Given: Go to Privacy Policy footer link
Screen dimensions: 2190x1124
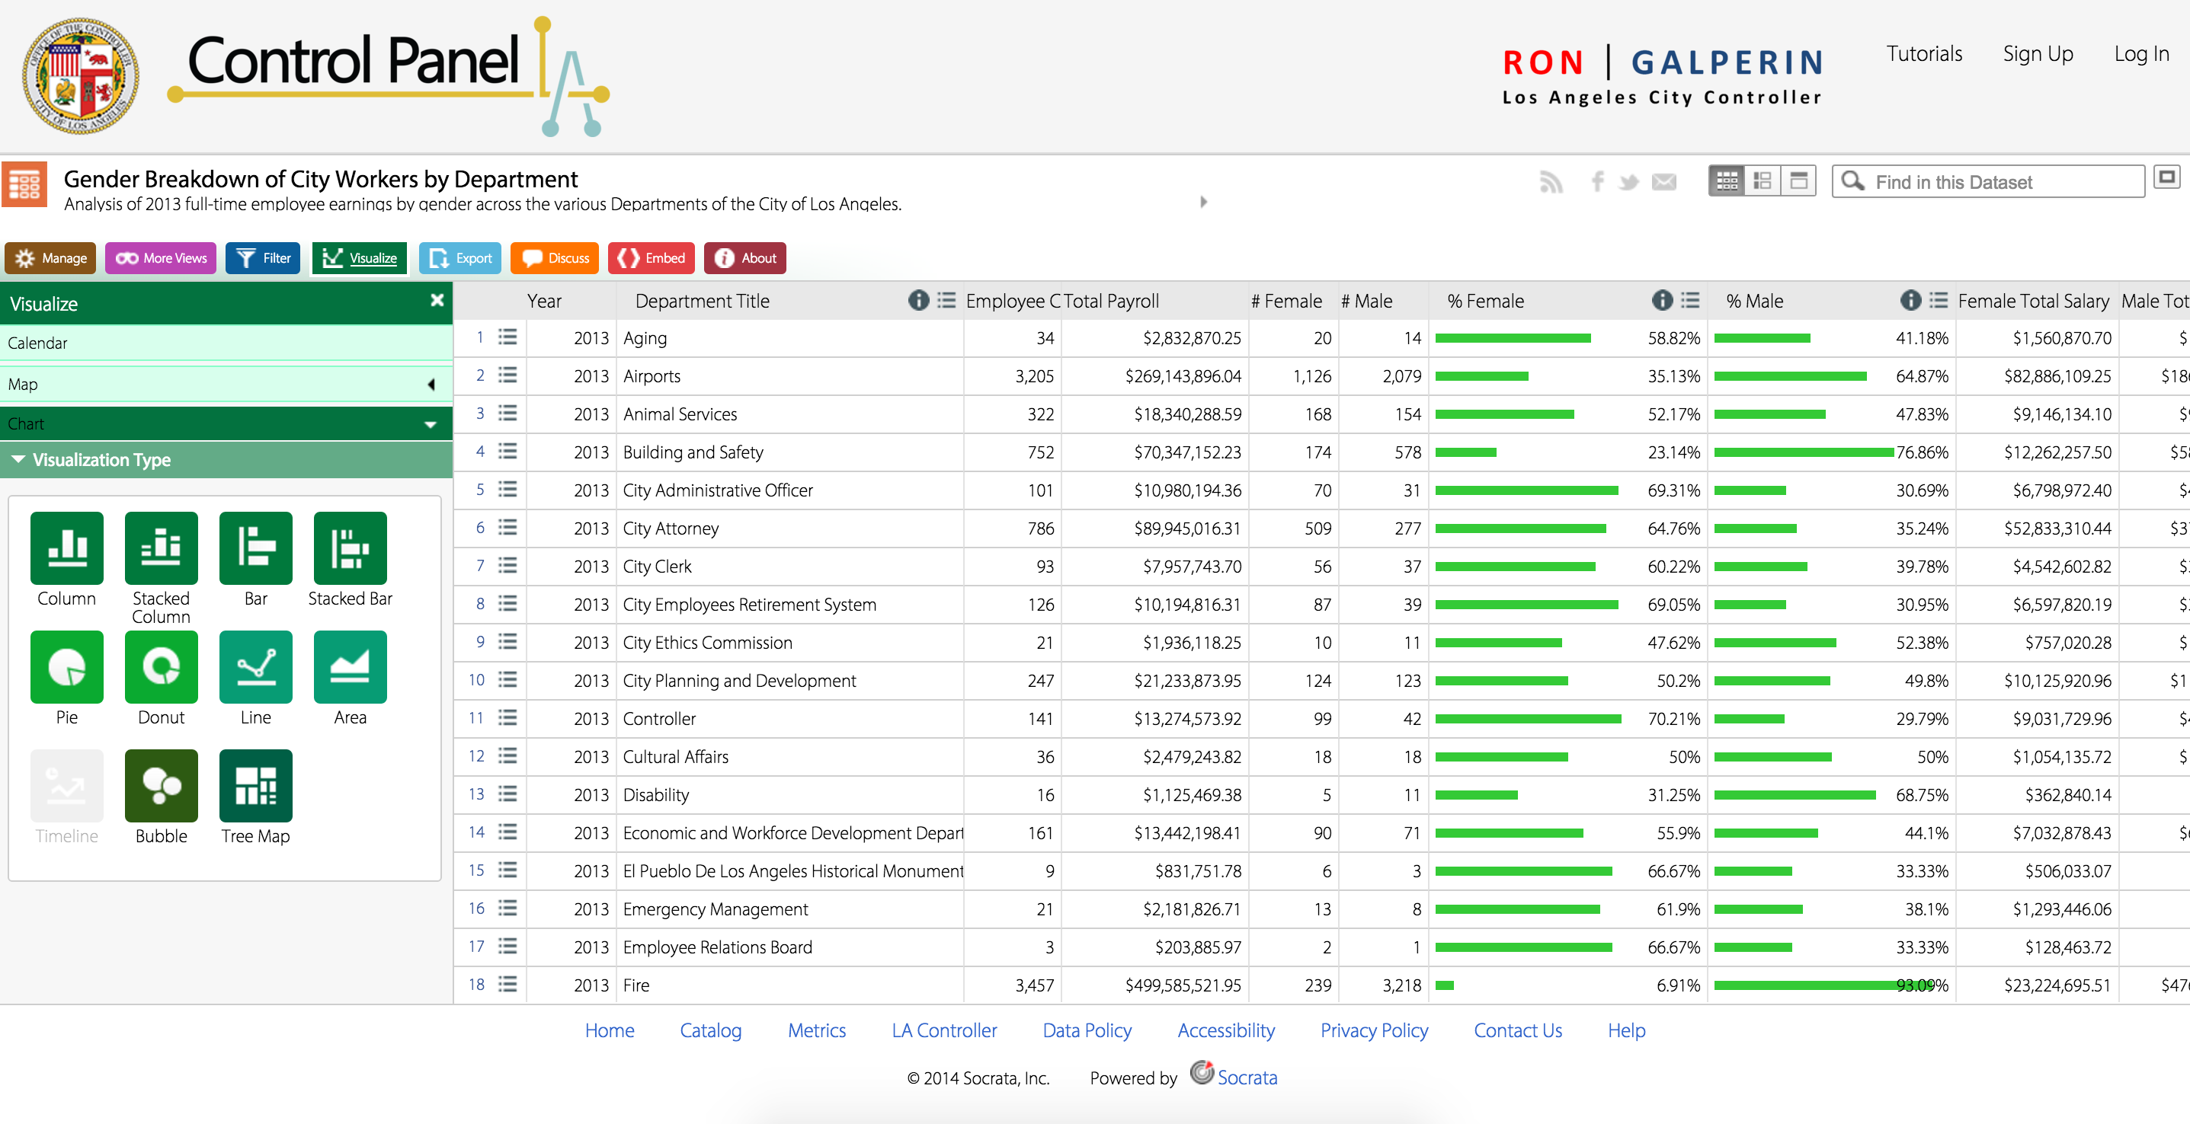Looking at the screenshot, I should pos(1374,1030).
